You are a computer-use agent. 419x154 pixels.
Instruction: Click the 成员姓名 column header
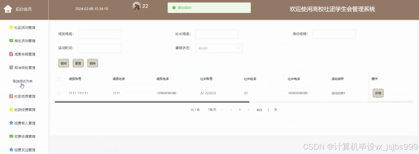click(x=119, y=79)
